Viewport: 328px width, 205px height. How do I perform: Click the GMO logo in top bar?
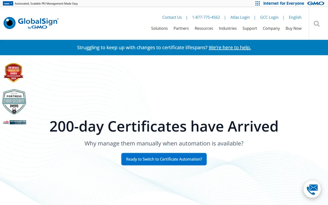click(316, 3)
